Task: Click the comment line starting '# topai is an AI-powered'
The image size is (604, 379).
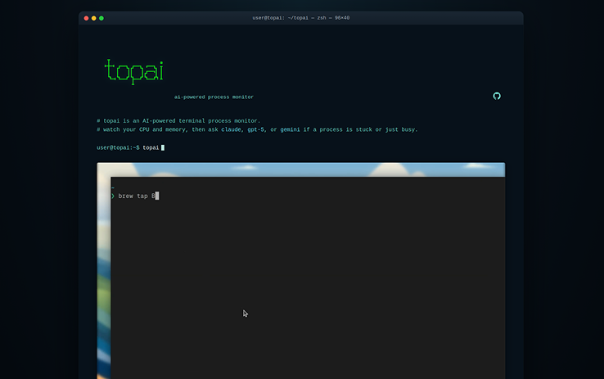Action: [178, 121]
